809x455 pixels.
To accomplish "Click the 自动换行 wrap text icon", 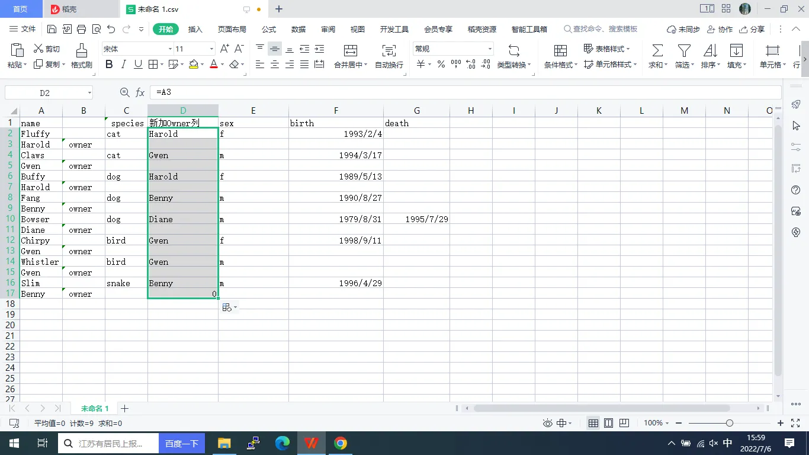I will tap(389, 50).
